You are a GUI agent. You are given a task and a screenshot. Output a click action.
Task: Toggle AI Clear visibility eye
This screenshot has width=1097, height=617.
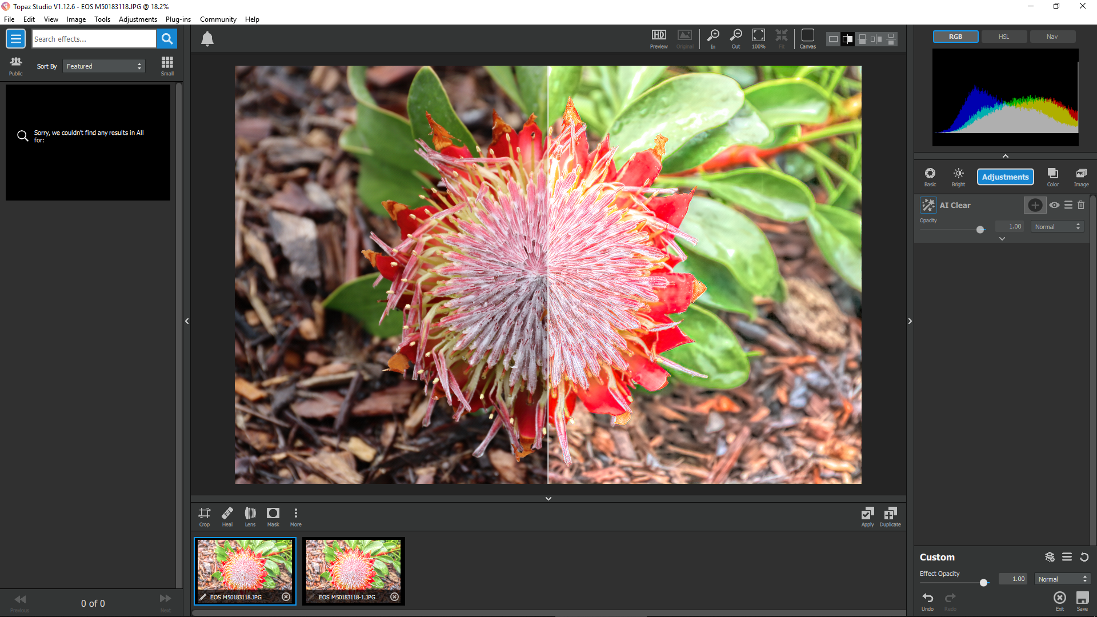[1054, 205]
